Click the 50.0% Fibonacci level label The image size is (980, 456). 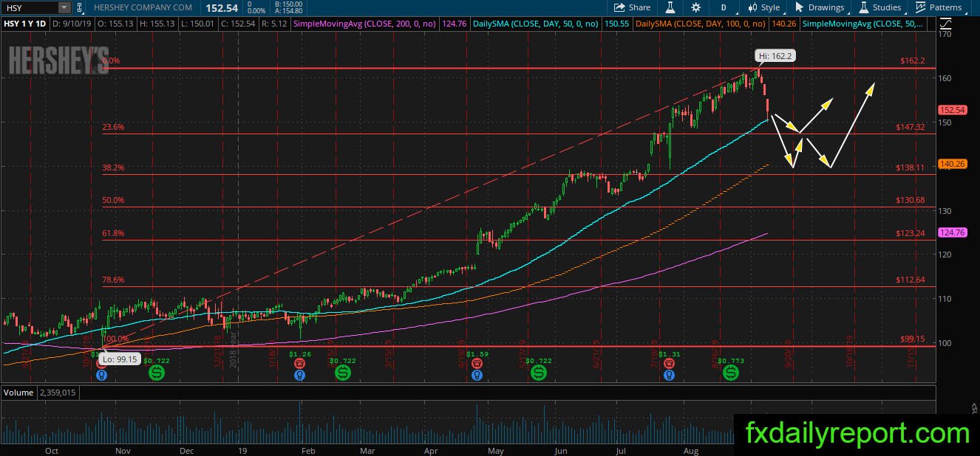[x=113, y=200]
